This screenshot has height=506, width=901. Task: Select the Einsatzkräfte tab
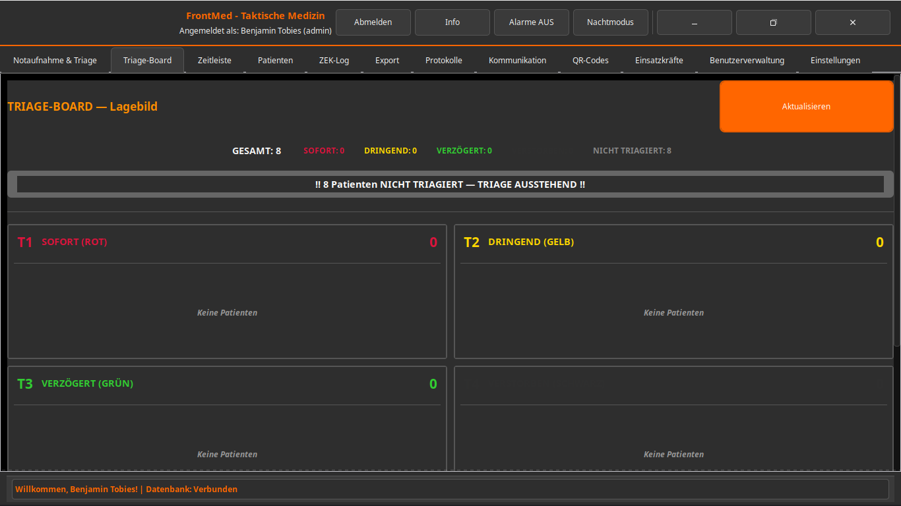(x=659, y=60)
